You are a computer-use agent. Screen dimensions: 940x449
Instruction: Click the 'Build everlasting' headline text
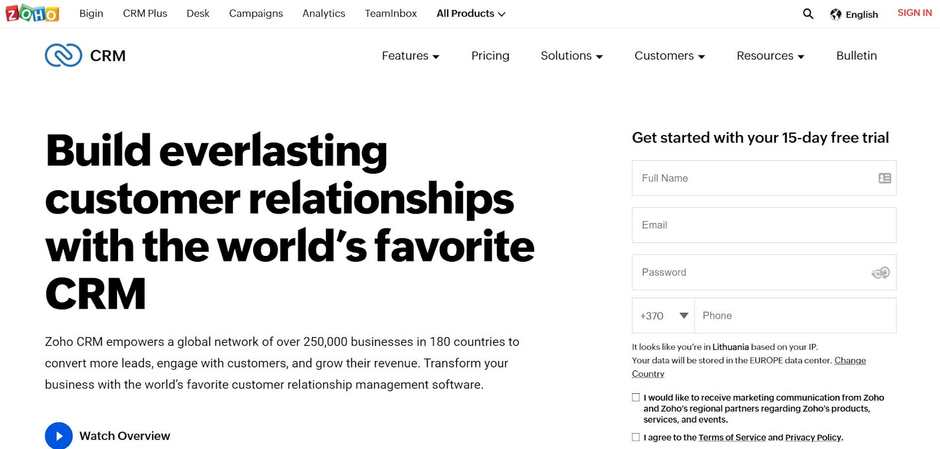[x=216, y=151]
